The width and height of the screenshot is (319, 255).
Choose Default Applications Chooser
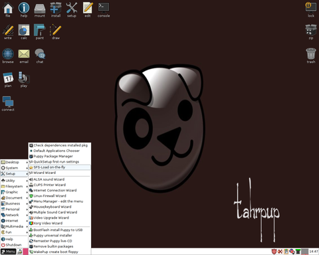(x=60, y=151)
